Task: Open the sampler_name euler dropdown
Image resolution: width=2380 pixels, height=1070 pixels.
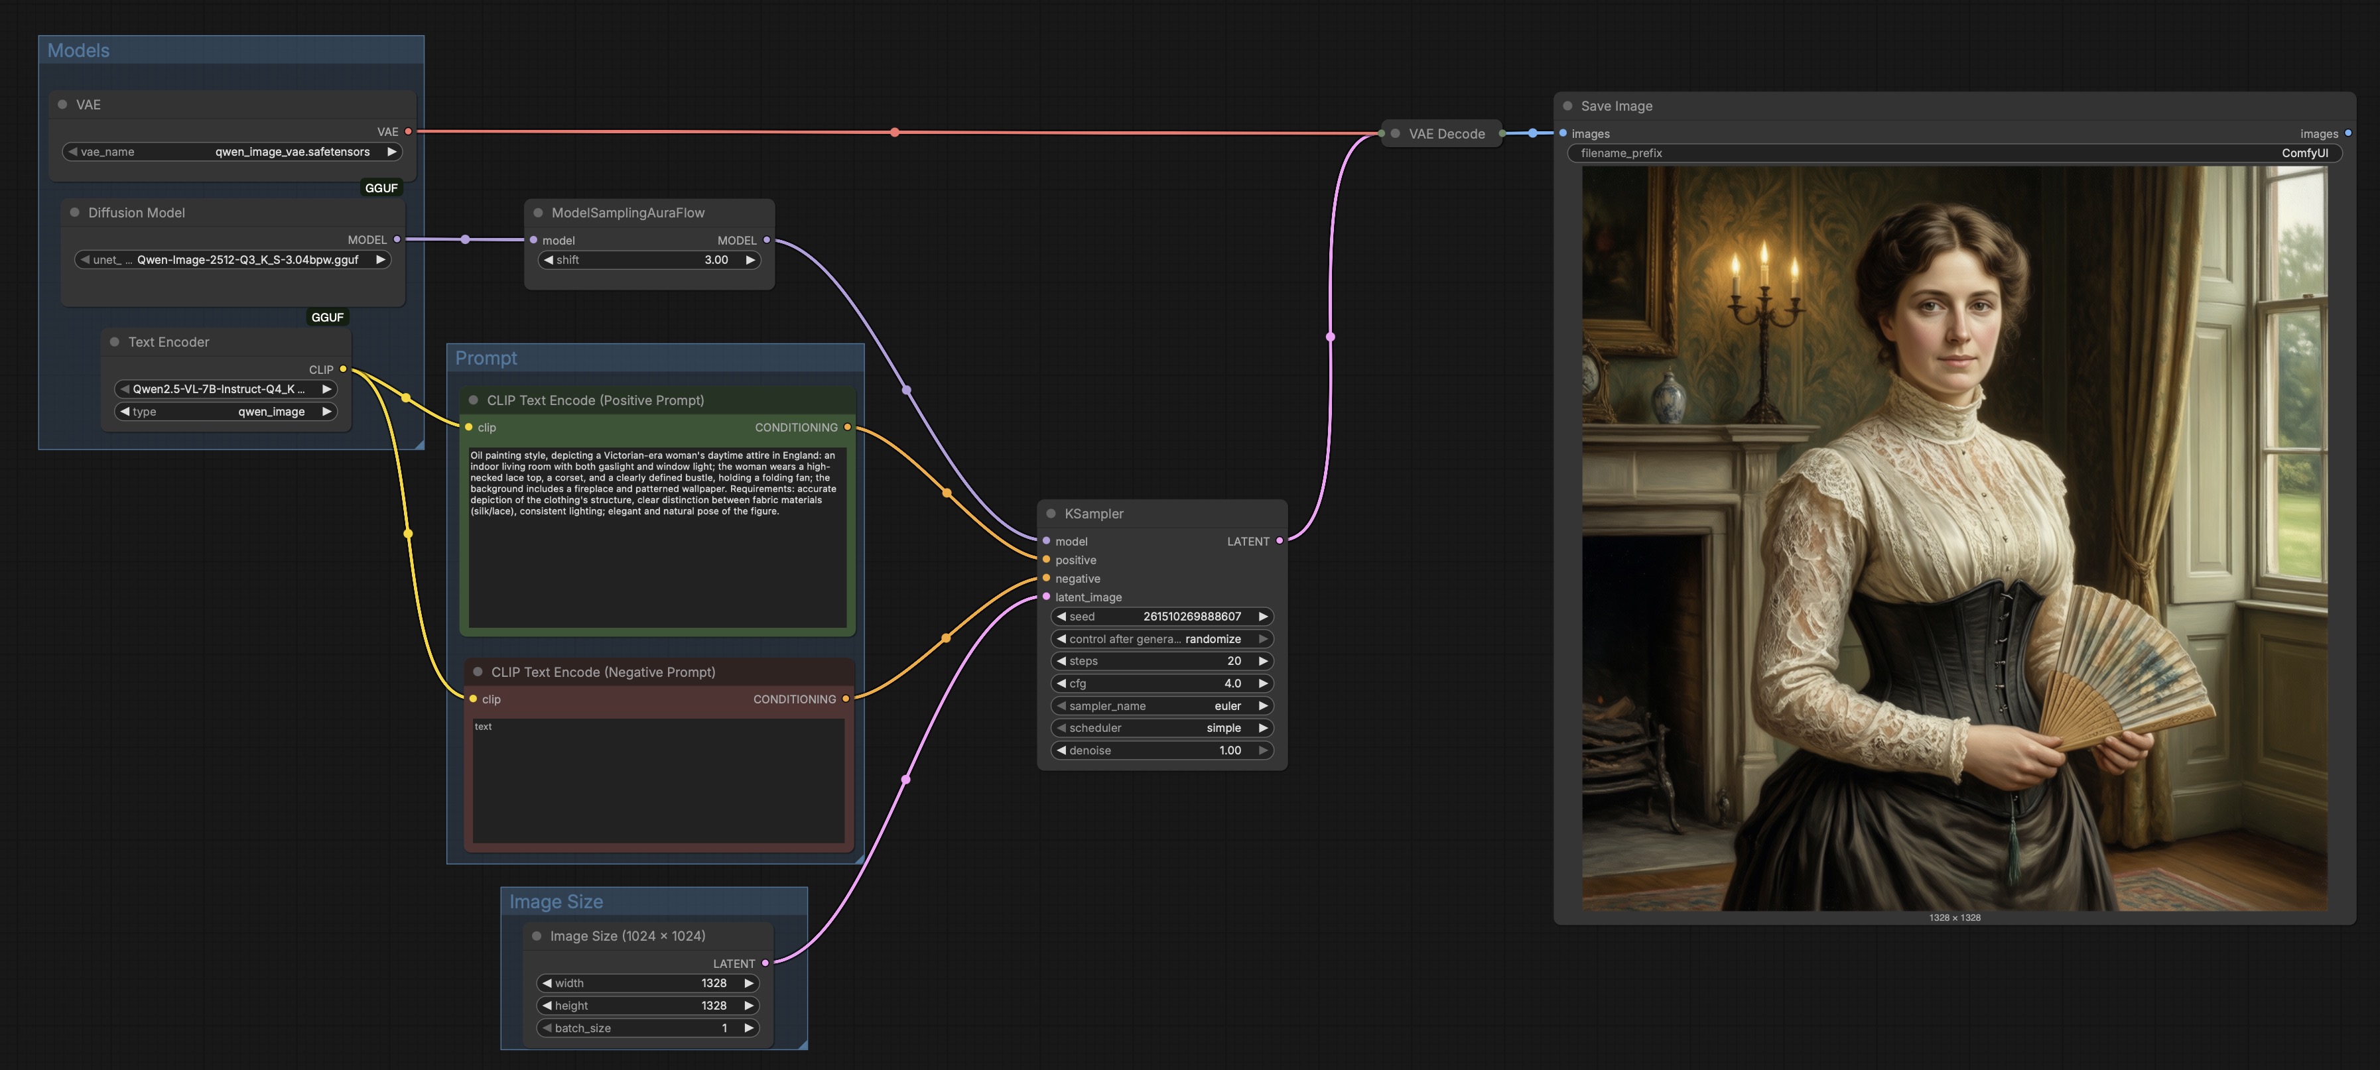Action: pyautogui.click(x=1162, y=705)
